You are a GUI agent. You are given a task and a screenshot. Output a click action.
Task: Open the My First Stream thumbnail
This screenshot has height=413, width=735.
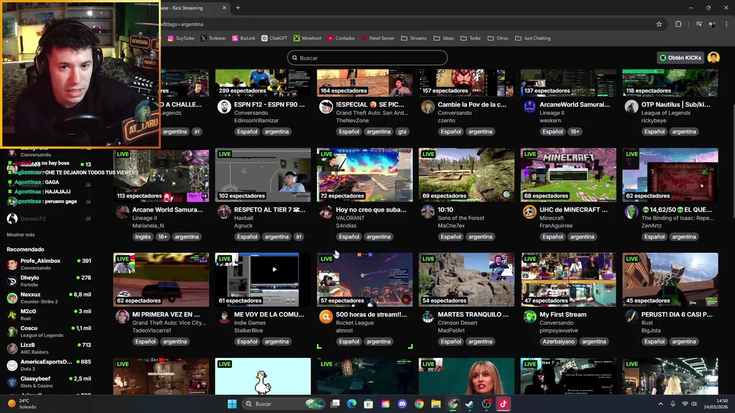click(x=568, y=279)
